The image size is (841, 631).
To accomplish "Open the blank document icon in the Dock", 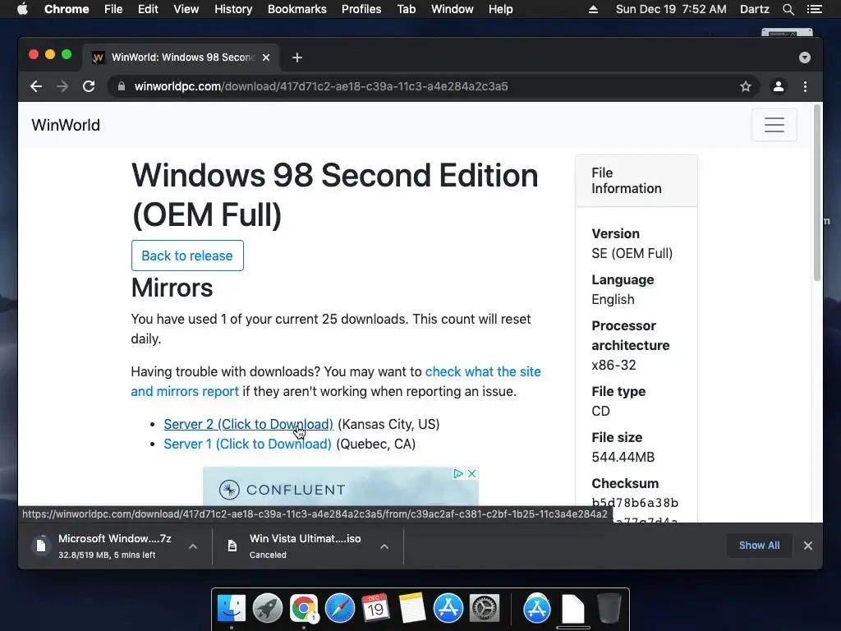I will [572, 609].
